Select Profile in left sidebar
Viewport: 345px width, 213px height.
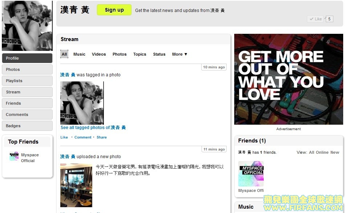click(x=27, y=58)
